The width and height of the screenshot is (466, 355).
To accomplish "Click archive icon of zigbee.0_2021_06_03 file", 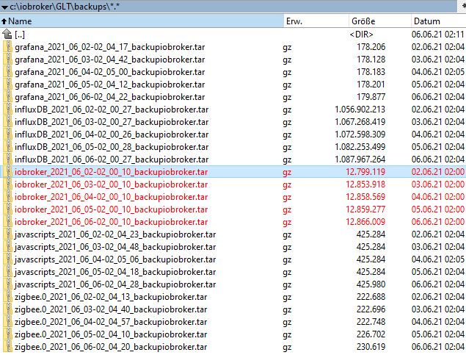I will [7, 309].
